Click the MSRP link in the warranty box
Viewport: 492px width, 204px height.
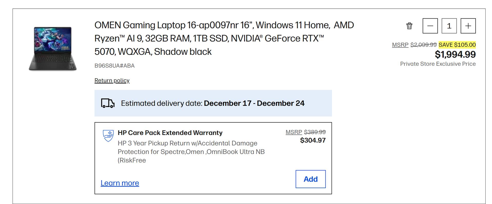pyautogui.click(x=294, y=132)
